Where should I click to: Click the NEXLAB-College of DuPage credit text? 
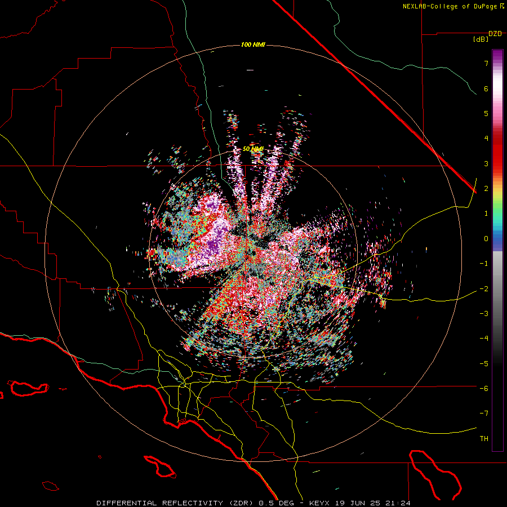pos(450,6)
